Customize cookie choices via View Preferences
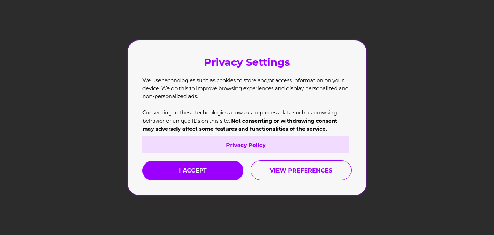The height and width of the screenshot is (235, 494). (x=301, y=170)
